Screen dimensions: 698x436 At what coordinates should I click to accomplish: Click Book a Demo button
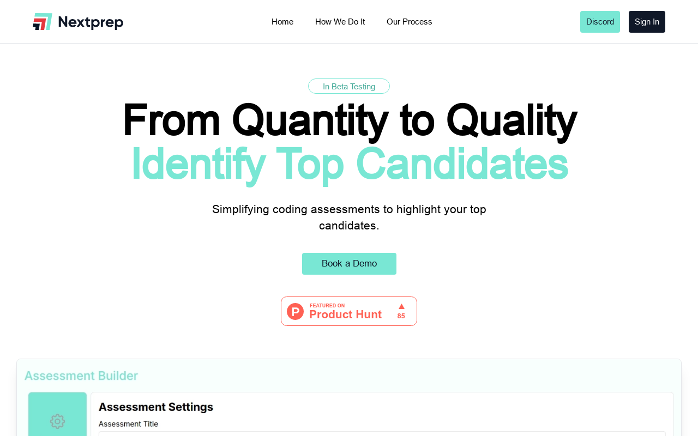(x=349, y=264)
